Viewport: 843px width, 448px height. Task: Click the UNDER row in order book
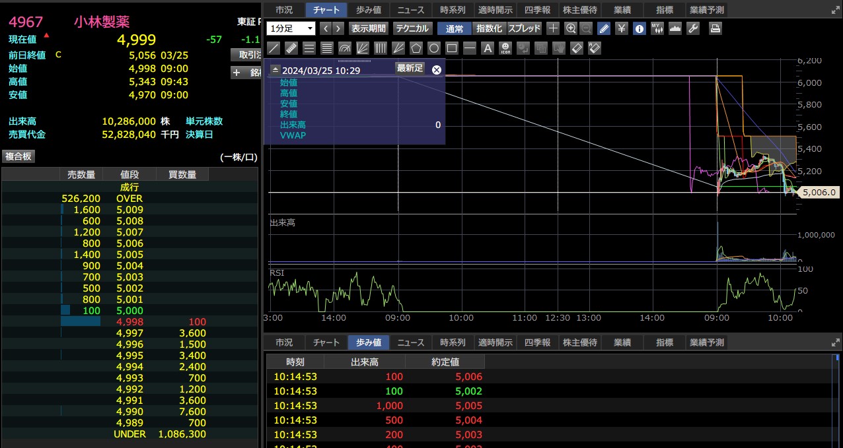coord(129,434)
